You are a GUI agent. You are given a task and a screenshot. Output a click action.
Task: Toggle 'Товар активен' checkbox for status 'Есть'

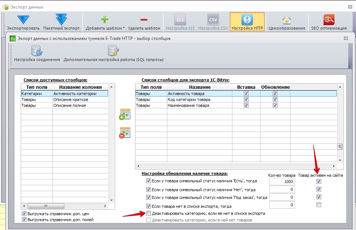[x=319, y=181]
